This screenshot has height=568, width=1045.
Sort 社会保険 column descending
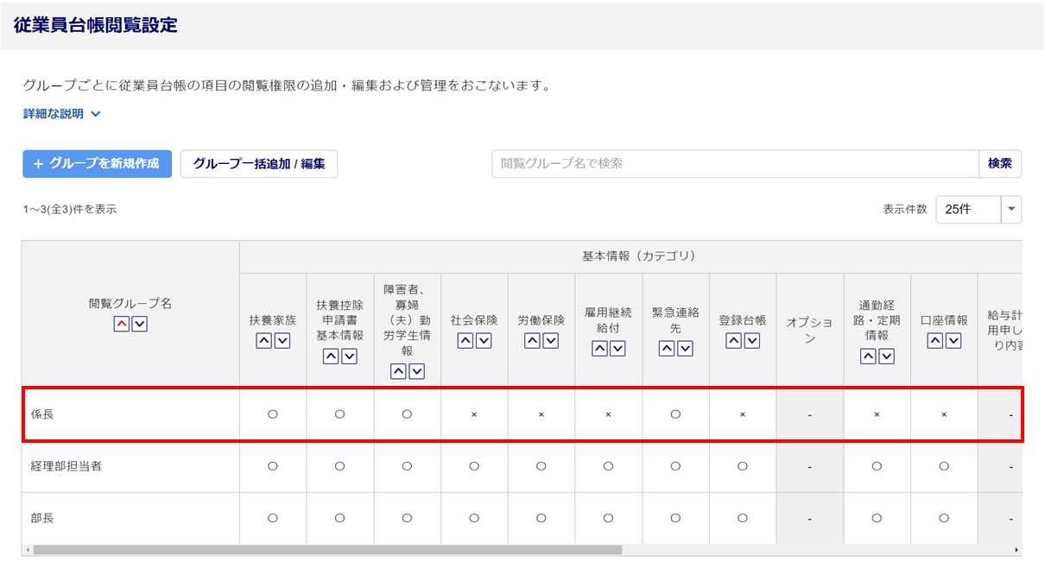(x=483, y=341)
